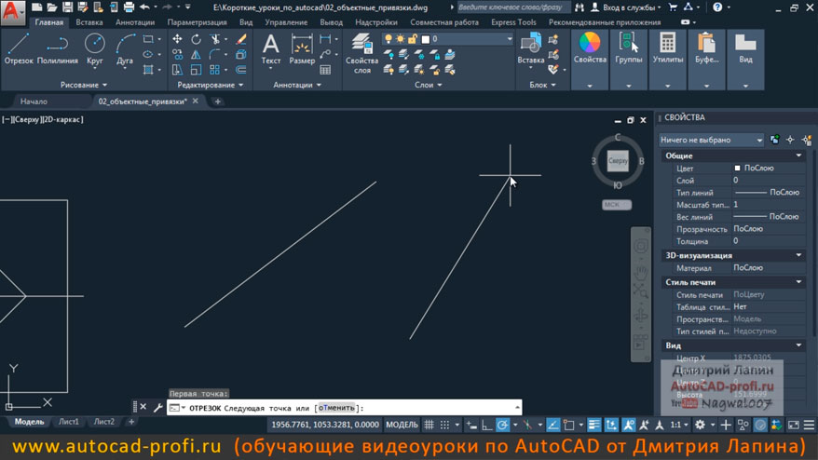Image resolution: width=818 pixels, height=460 pixels.
Task: Click the Trim scissors icon
Action: tap(214, 39)
